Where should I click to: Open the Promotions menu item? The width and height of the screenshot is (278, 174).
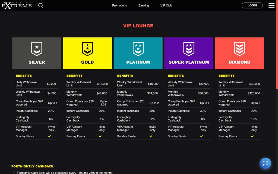click(x=119, y=5)
